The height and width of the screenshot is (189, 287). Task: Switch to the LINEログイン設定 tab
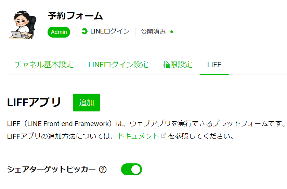[118, 65]
